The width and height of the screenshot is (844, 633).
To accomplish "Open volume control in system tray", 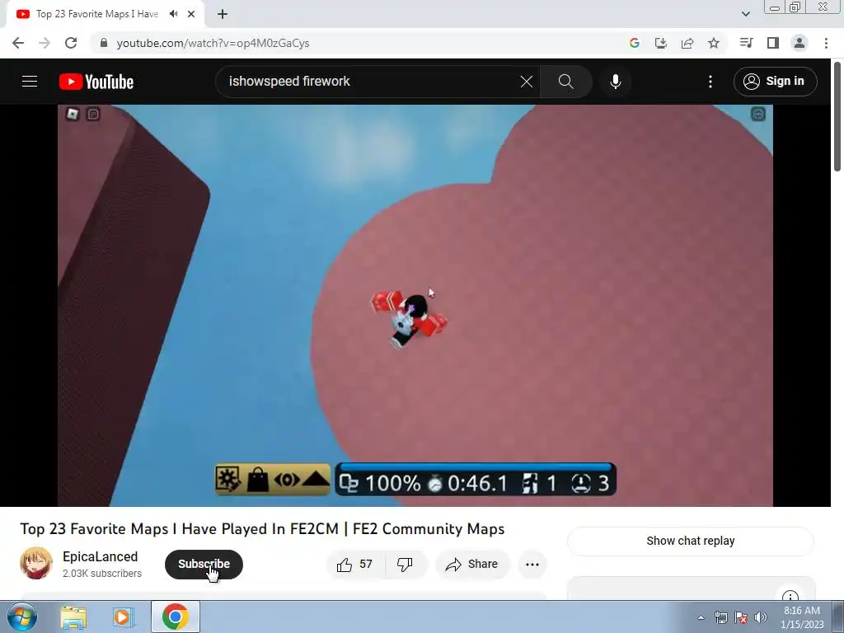I will pos(761,617).
